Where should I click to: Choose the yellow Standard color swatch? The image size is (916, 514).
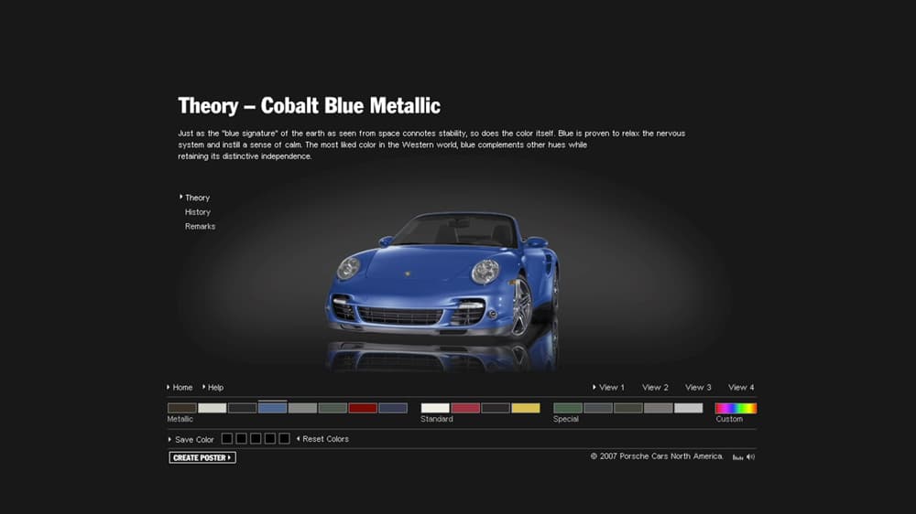[526, 408]
